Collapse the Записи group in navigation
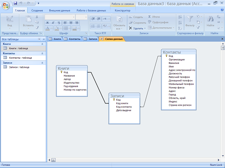 pyautogui.click(x=42, y=63)
